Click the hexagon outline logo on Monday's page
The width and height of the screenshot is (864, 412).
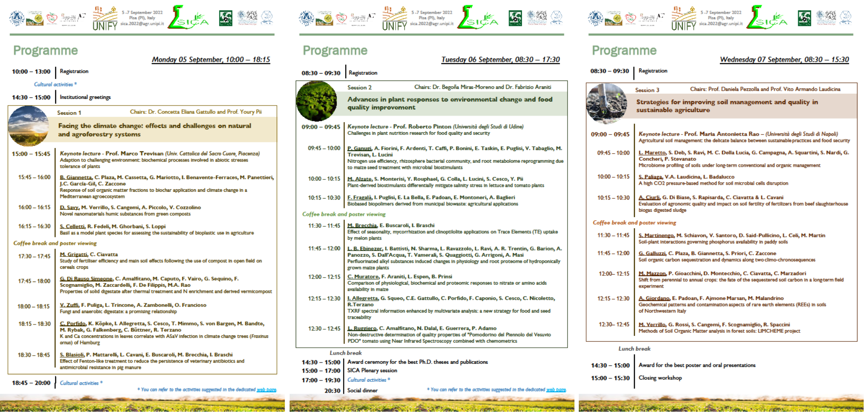(x=267, y=18)
